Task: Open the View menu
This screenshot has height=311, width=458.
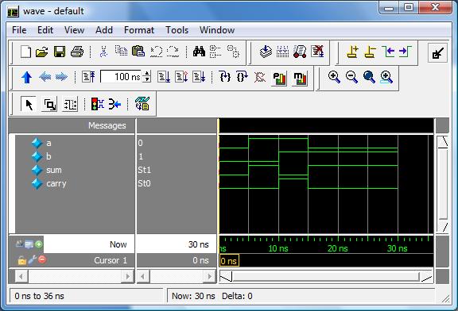Action: [75, 30]
